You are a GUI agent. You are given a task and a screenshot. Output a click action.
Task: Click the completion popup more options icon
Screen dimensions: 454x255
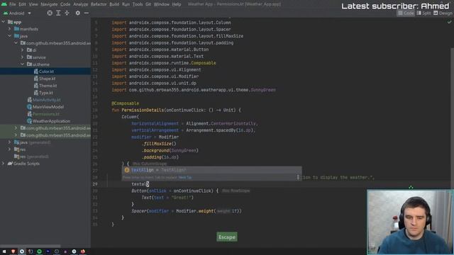[x=298, y=177]
